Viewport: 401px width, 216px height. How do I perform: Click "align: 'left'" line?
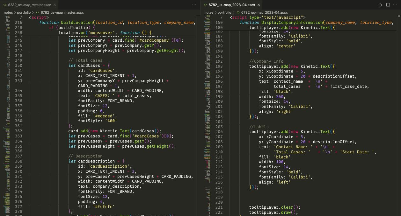tap(275, 182)
